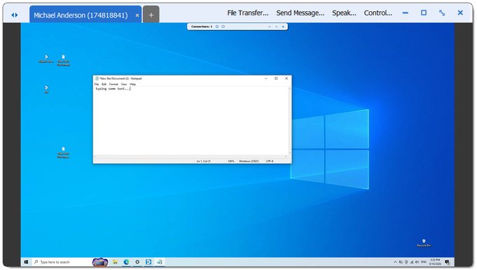Close the Notepad window

(286, 78)
